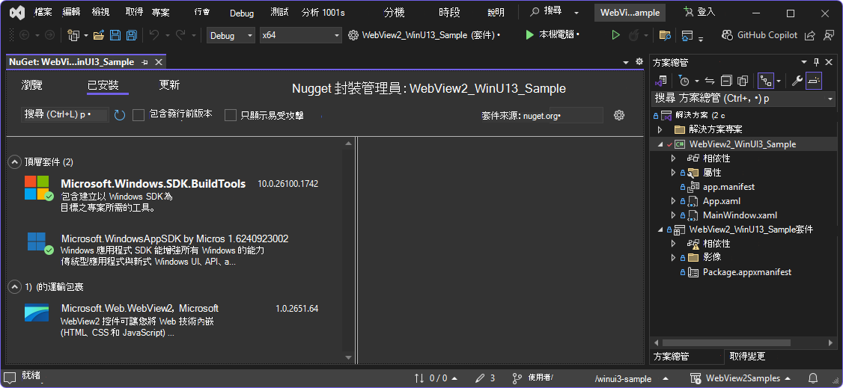Click WebView2Samples repository in status bar
Viewport: 843px width, 388px height.
coord(742,378)
